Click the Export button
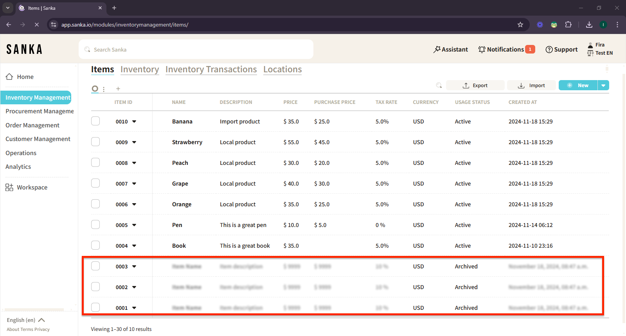The height and width of the screenshot is (336, 626). tap(475, 85)
